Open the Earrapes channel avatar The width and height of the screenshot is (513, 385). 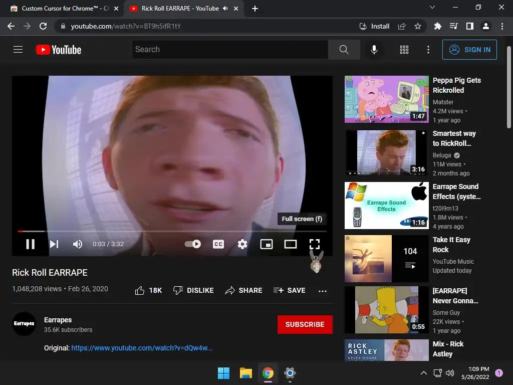(24, 323)
